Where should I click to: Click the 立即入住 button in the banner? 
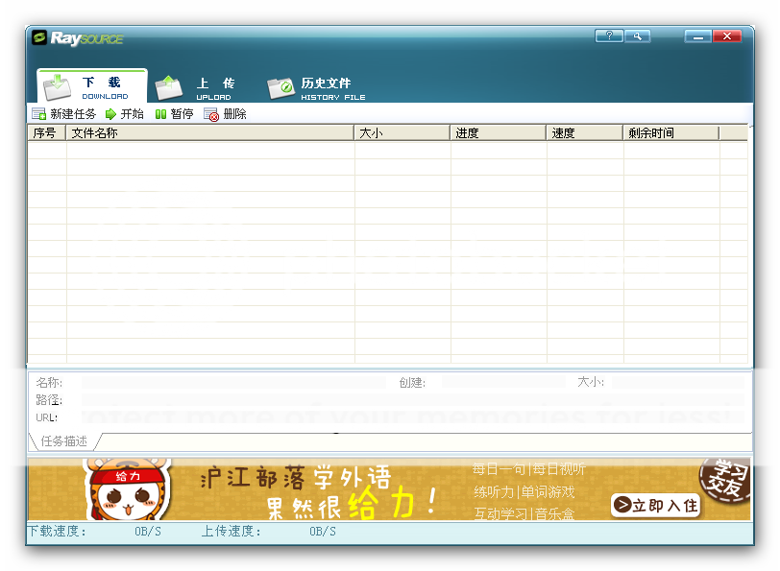coord(655,505)
